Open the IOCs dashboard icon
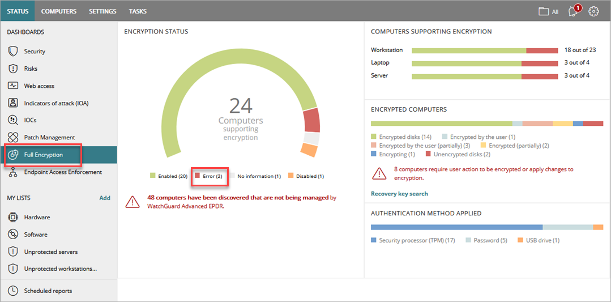This screenshot has height=302, width=611. (13, 120)
